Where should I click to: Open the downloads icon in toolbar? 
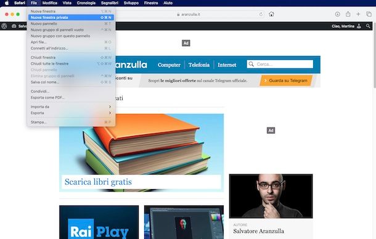pyautogui.click(x=337, y=14)
